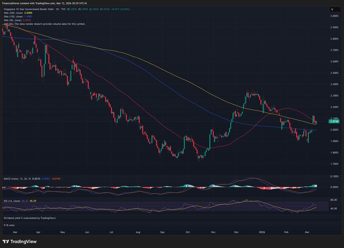Click the MACD 0.100% scale label
Image resolution: width=344 pixels, height=248 pixels.
(334, 177)
